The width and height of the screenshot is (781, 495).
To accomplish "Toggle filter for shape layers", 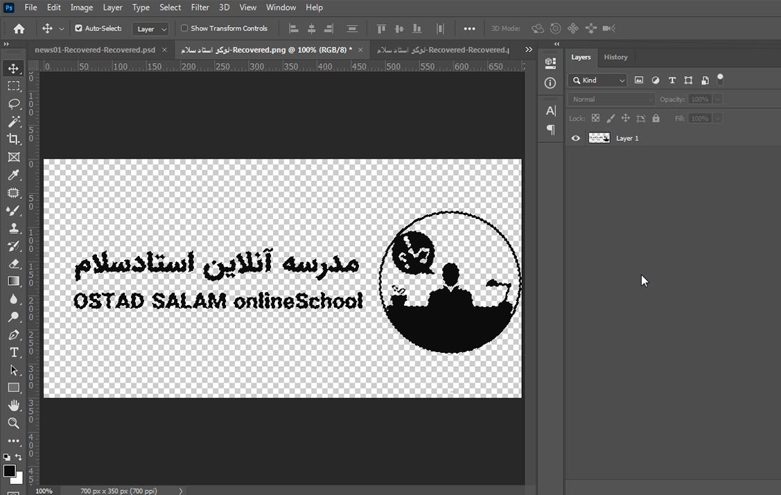I will tap(688, 80).
